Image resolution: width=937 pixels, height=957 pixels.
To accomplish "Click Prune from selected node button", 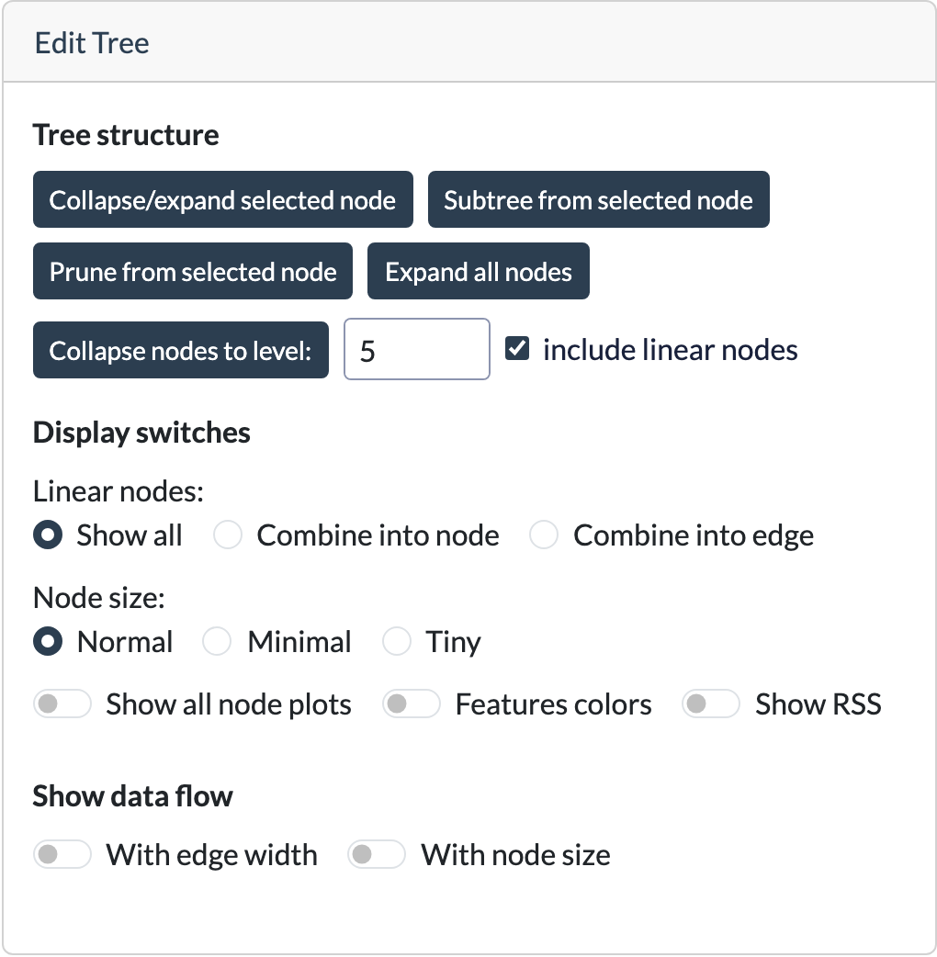I will tap(192, 271).
